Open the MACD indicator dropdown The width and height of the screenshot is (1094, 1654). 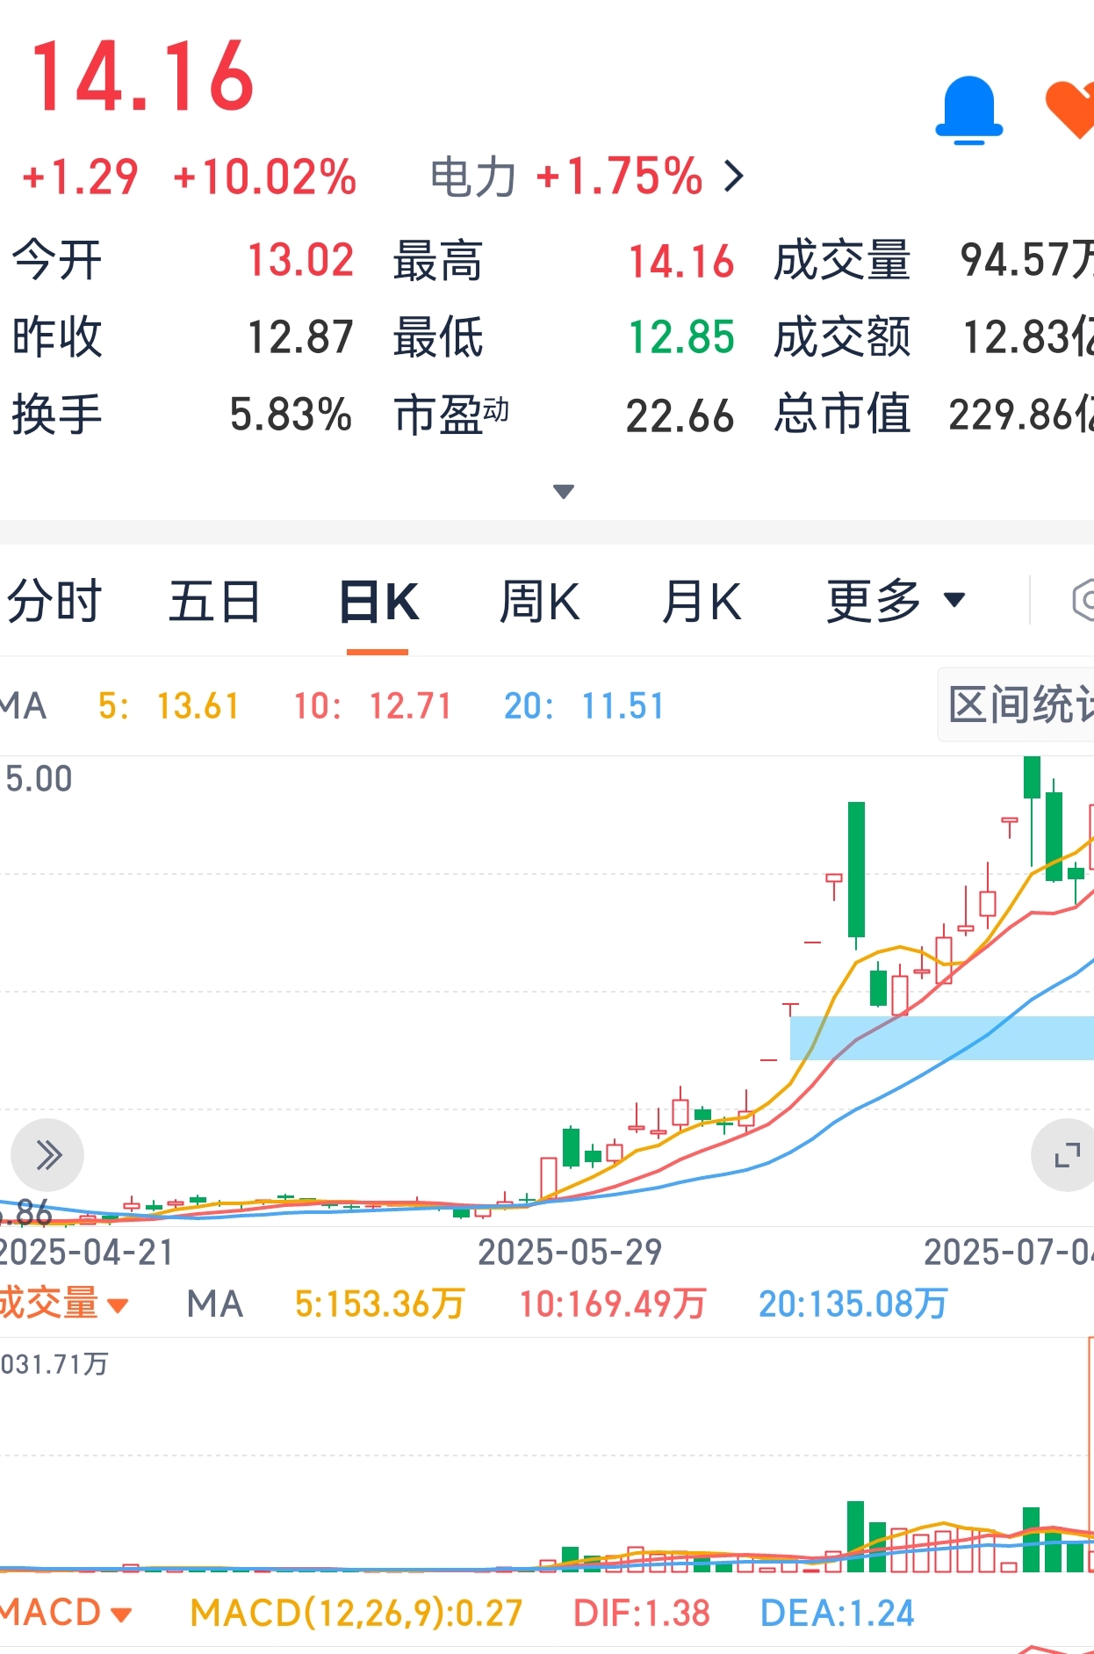point(66,1613)
